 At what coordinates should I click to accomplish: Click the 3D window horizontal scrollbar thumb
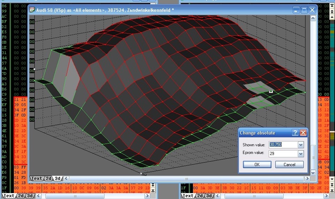coord(186,178)
